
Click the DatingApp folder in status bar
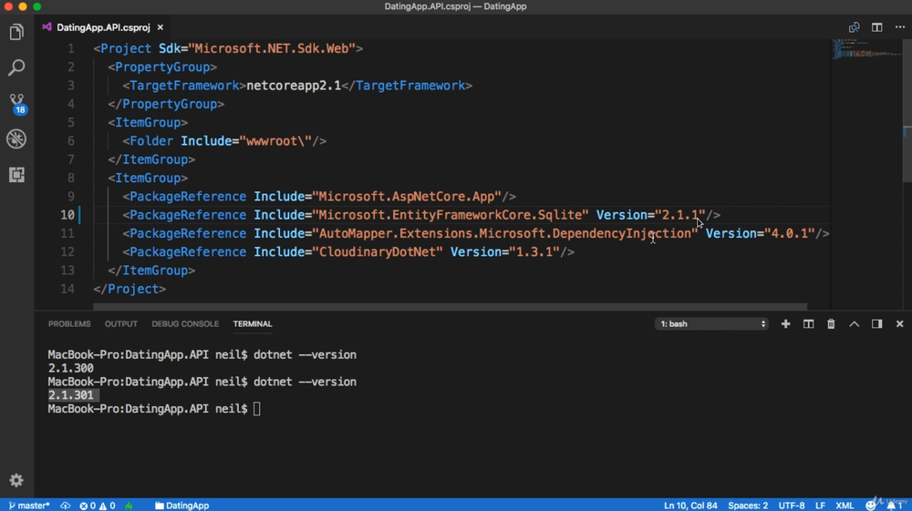[181, 506]
